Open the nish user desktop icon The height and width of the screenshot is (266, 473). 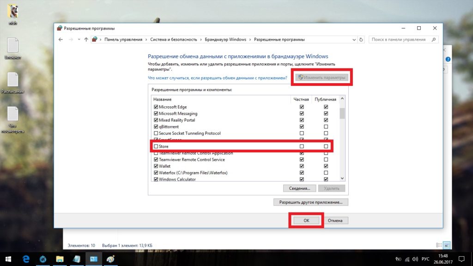[12, 14]
